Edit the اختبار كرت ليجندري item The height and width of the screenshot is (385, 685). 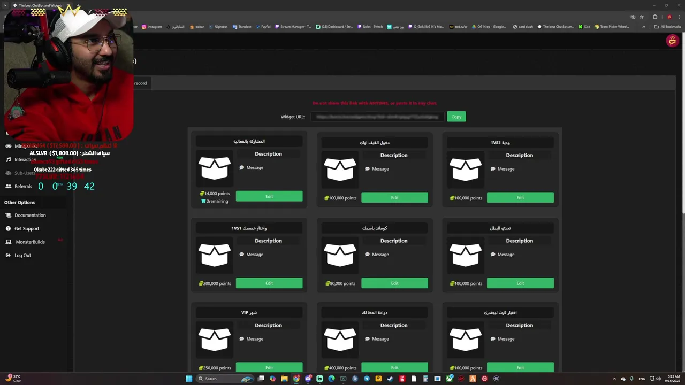(x=520, y=367)
